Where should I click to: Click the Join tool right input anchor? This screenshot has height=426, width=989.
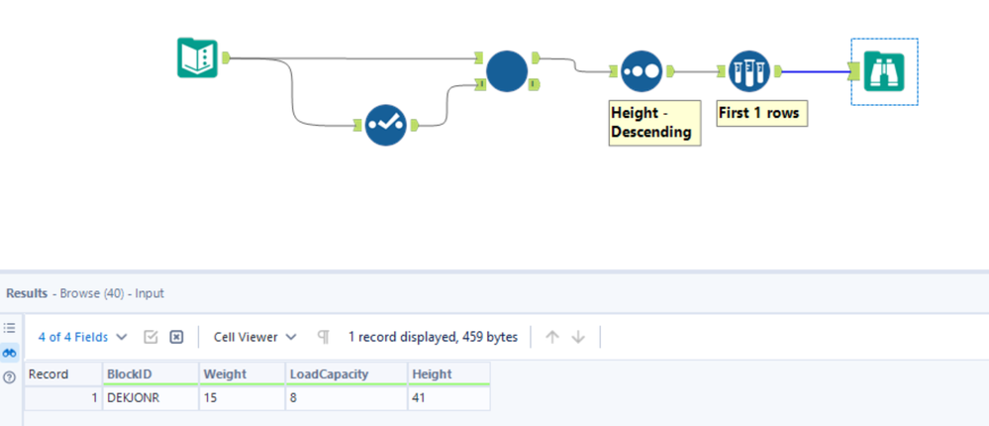coord(480,84)
